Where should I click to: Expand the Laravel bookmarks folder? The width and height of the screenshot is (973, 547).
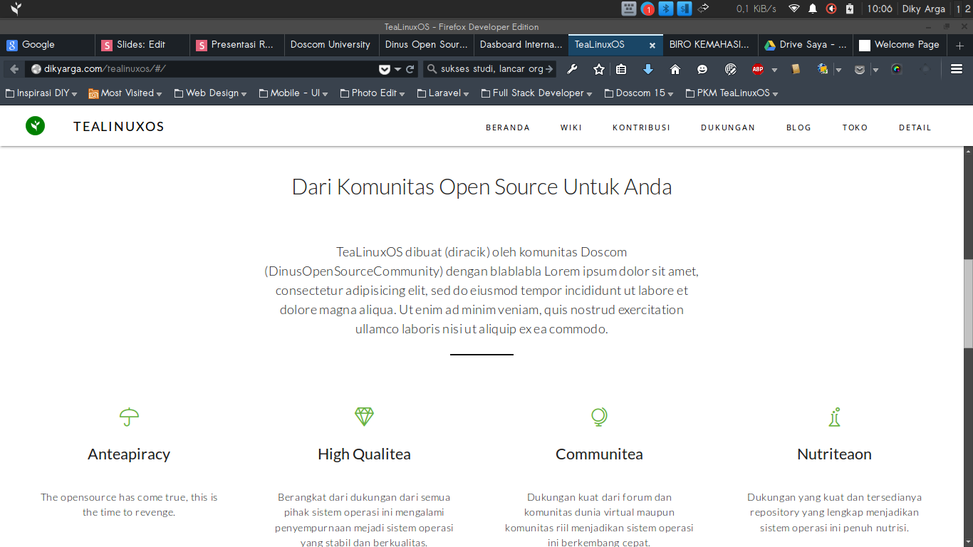pyautogui.click(x=444, y=93)
